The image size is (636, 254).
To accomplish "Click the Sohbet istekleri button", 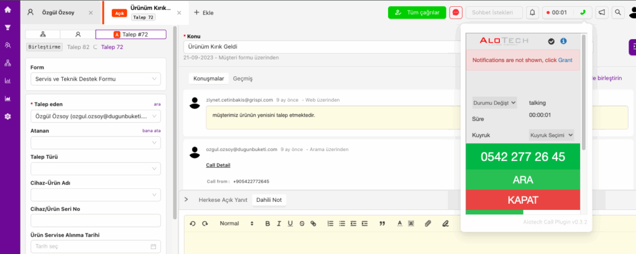I will click(x=494, y=12).
